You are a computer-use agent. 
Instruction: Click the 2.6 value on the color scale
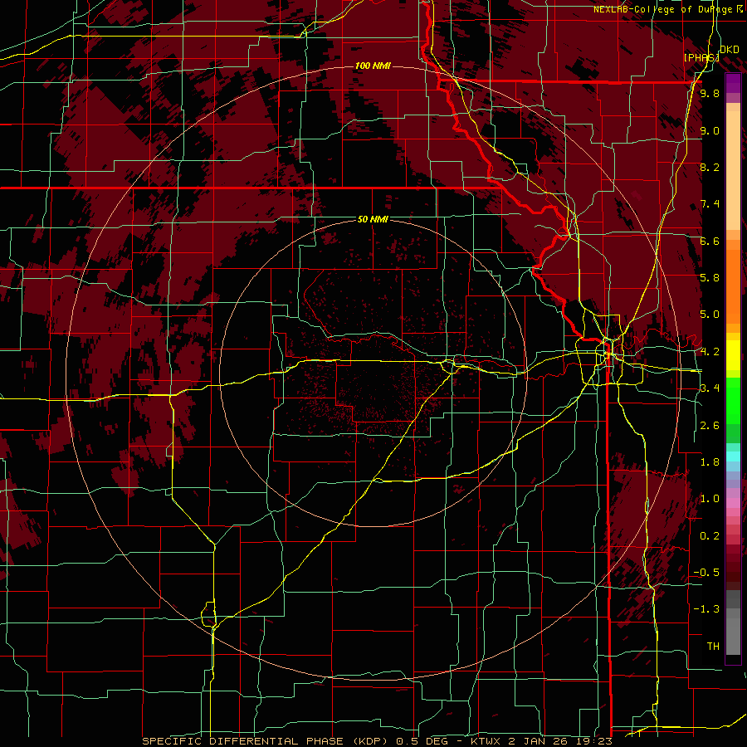710,426
